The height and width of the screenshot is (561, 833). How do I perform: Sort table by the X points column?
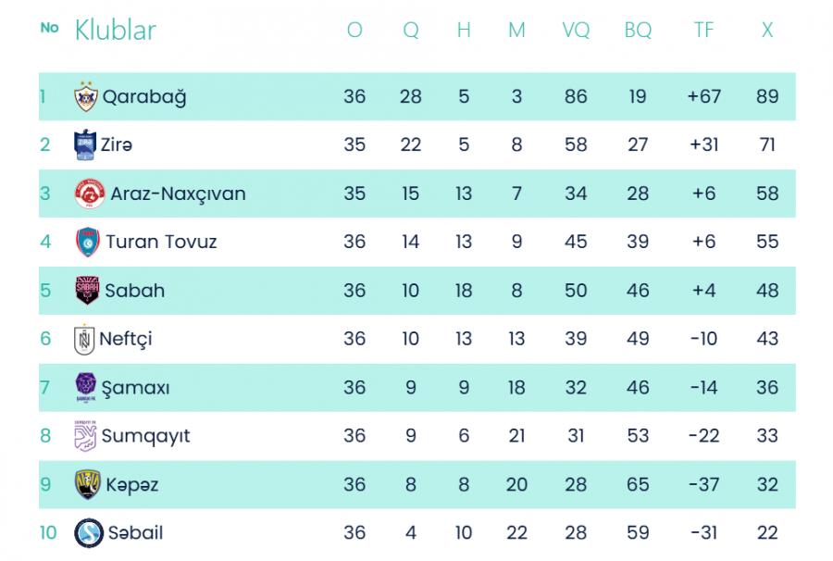coord(767,30)
